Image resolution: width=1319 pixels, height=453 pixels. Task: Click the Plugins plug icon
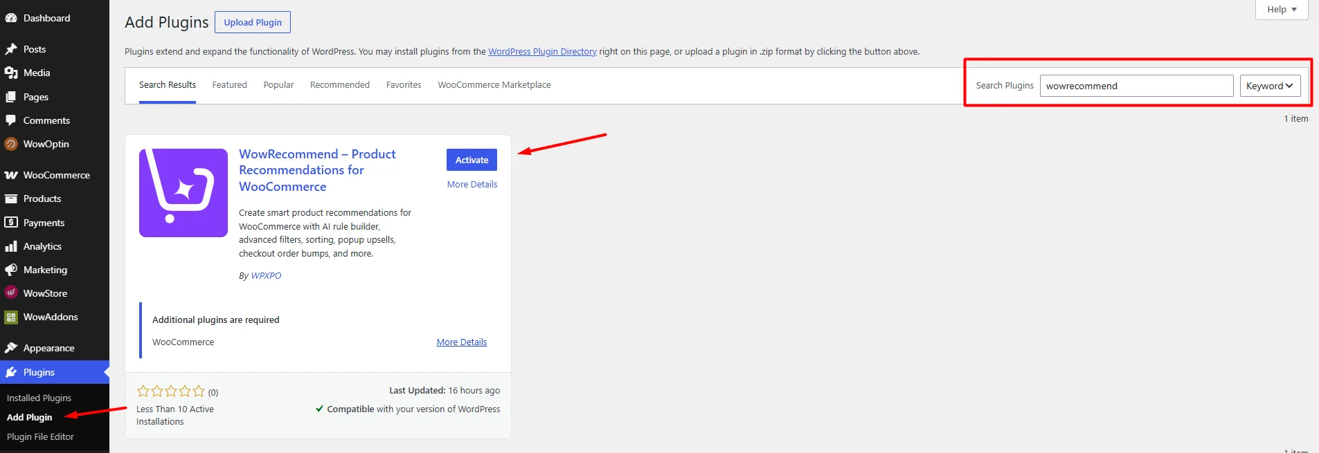(x=11, y=372)
